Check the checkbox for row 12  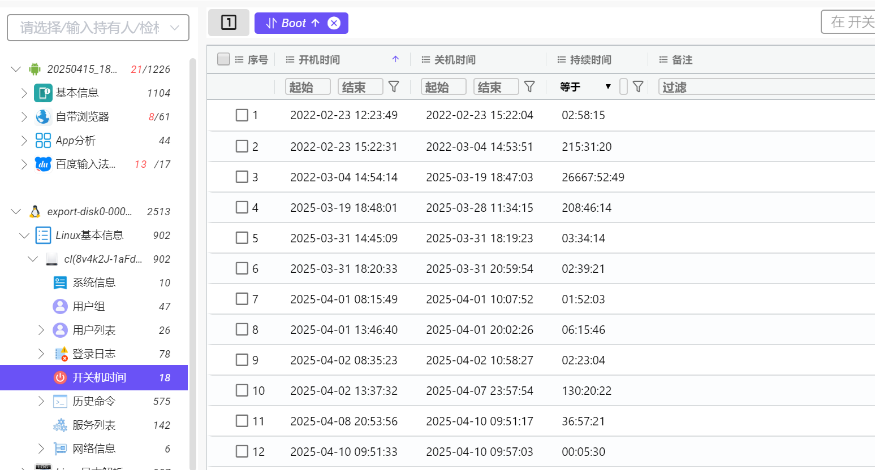[242, 451]
